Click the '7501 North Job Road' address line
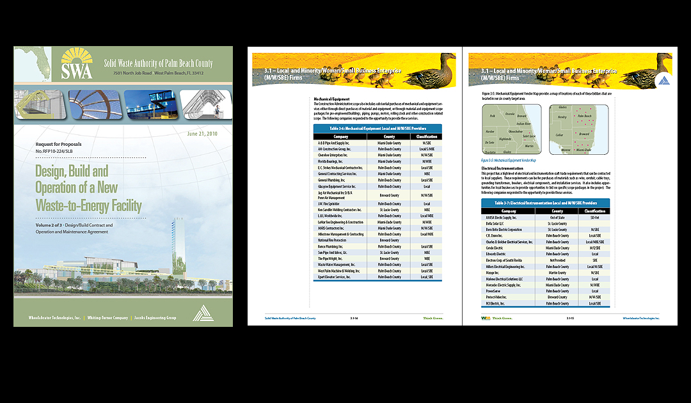Viewport: 691px width, 403px height. point(158,73)
